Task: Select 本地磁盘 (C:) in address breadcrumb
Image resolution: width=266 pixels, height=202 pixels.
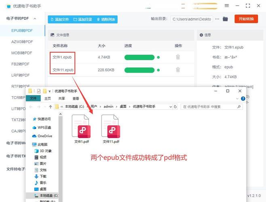Action: (x=74, y=107)
